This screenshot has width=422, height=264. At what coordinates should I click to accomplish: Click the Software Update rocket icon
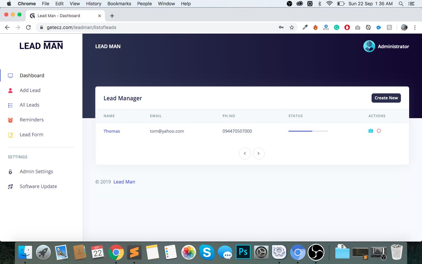[x=10, y=186]
